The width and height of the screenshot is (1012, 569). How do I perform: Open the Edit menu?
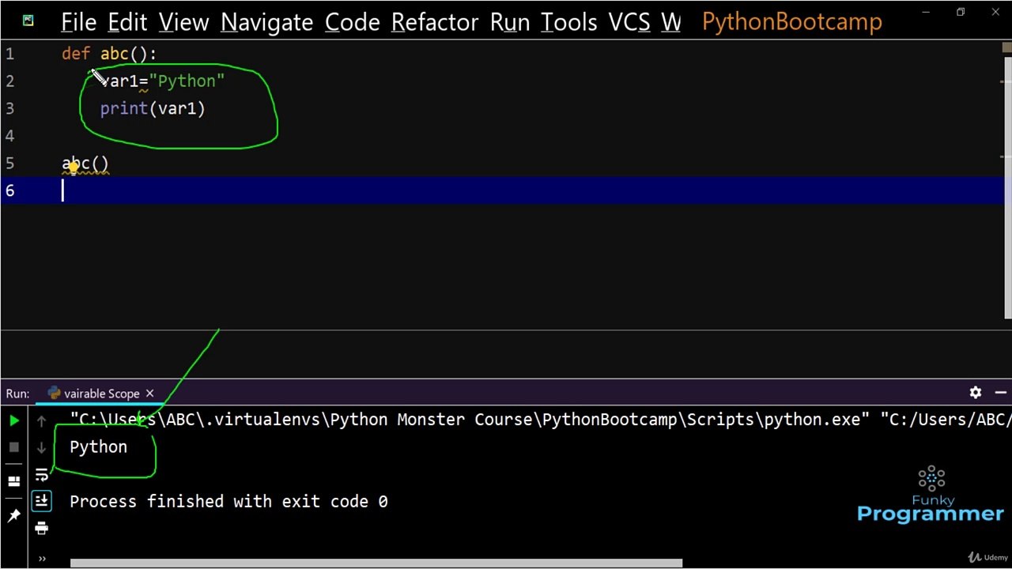(128, 22)
